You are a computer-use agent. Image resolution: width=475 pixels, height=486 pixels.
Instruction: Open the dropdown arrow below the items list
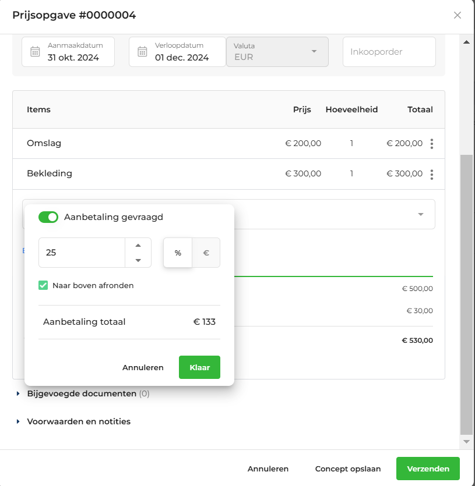(x=421, y=214)
